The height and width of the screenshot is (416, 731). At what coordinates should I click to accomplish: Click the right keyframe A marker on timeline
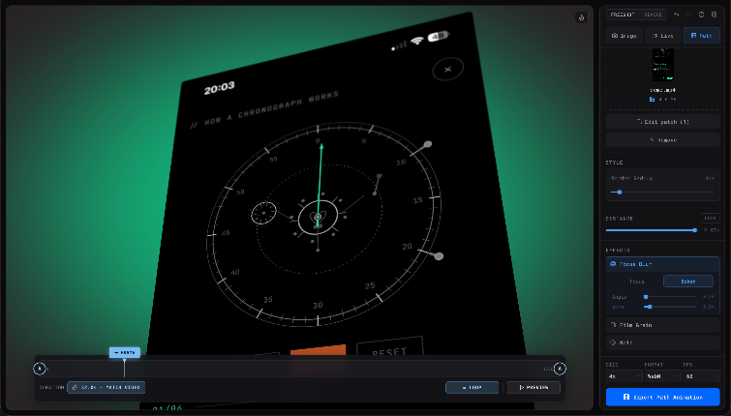point(560,368)
